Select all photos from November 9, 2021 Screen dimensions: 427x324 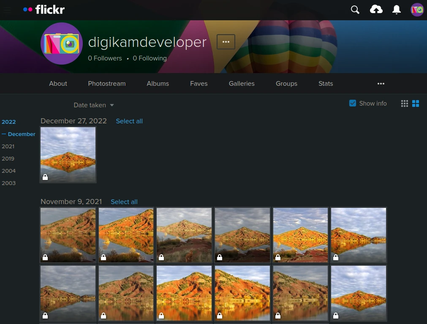click(124, 202)
